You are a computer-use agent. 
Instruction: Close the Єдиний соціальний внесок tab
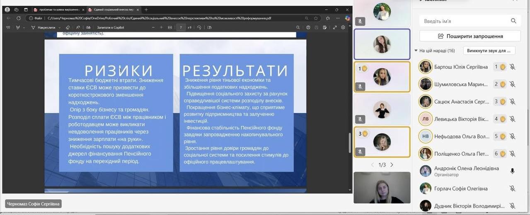[x=137, y=10]
